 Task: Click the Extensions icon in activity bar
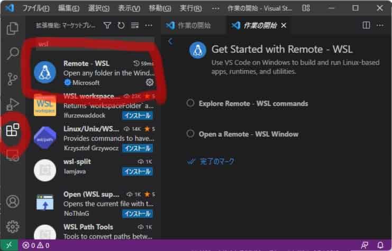click(x=13, y=130)
